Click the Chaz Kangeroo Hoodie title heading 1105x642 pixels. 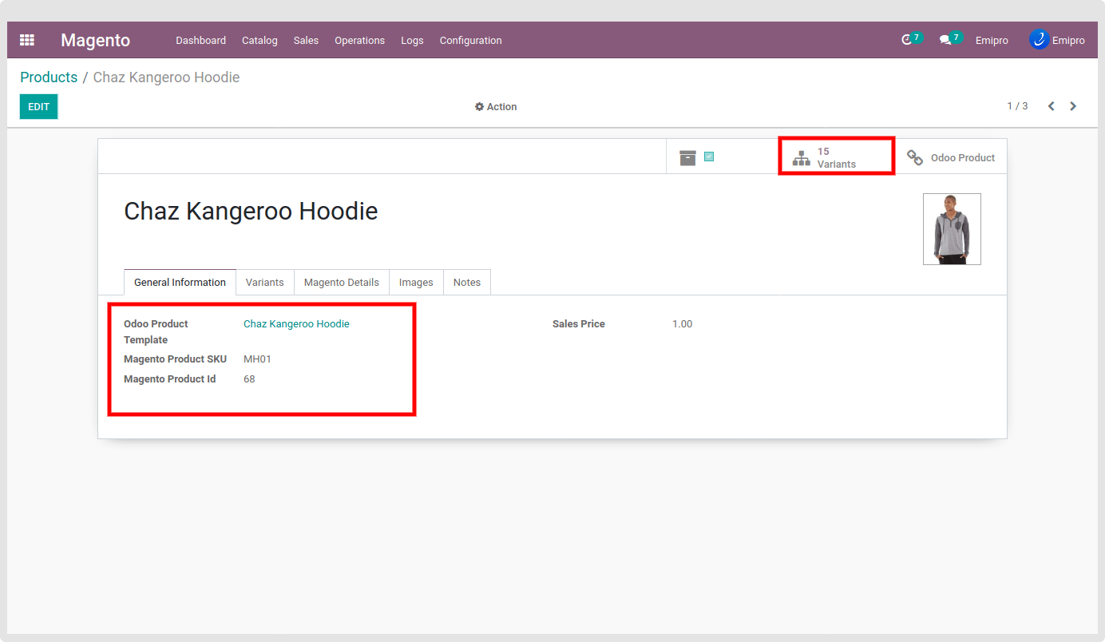pyautogui.click(x=251, y=211)
